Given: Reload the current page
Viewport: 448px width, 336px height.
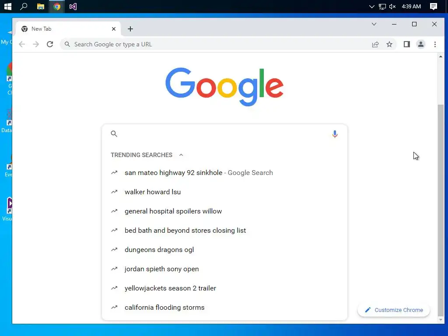Looking at the screenshot, I should pyautogui.click(x=50, y=44).
